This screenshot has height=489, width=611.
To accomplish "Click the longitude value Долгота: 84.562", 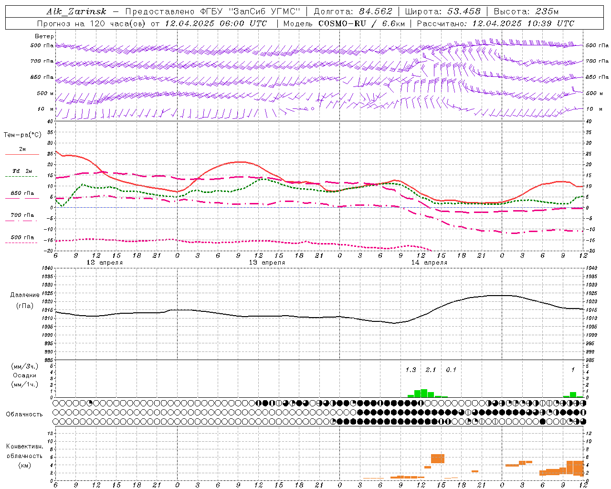I will pyautogui.click(x=353, y=11).
